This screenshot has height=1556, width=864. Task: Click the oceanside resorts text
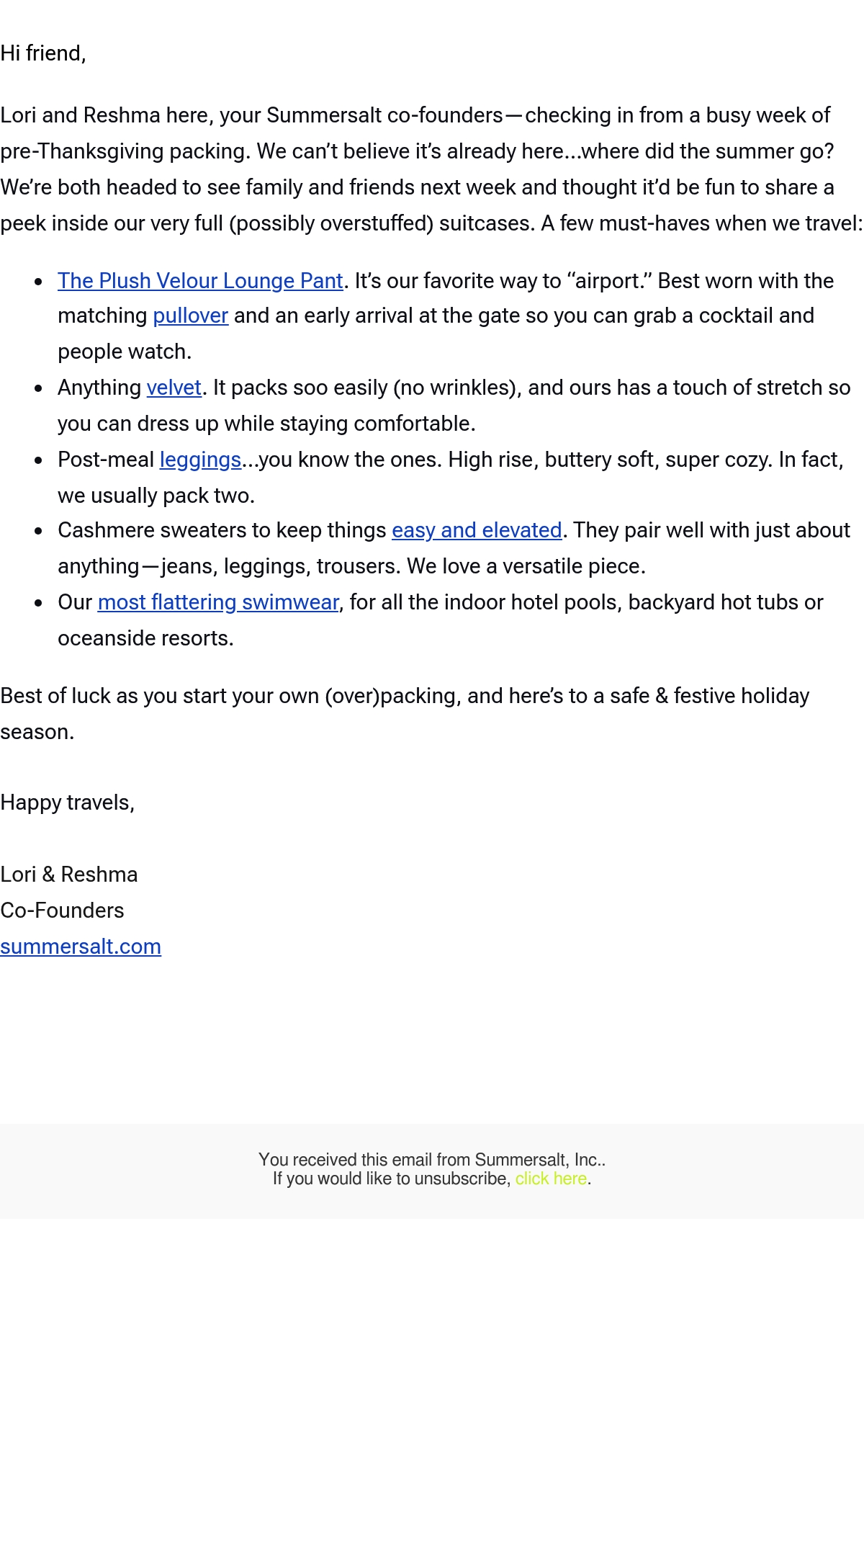pyautogui.click(x=145, y=638)
